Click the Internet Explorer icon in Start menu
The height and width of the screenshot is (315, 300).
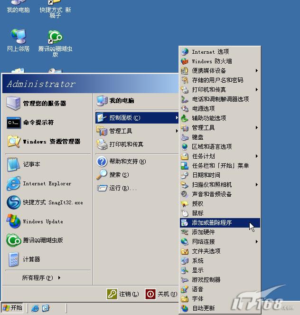[13, 184]
